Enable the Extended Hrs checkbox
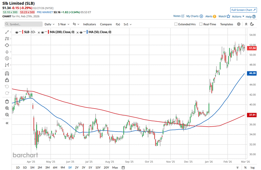Viewport: 261px width, 170px height. (x=176, y=24)
